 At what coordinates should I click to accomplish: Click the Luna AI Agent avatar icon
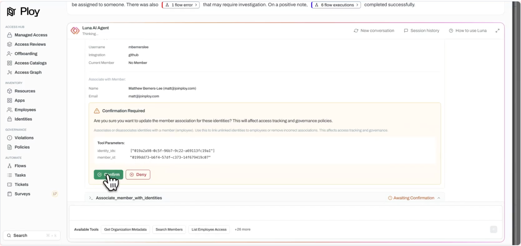click(75, 30)
